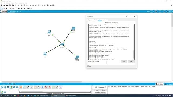
Task: Click the CLI scrollbar thumb
Action: pos(134,54)
